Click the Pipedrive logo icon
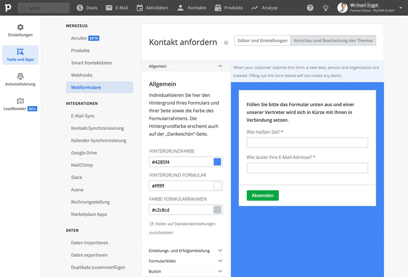Image resolution: width=408 pixels, height=277 pixels. coord(8,8)
